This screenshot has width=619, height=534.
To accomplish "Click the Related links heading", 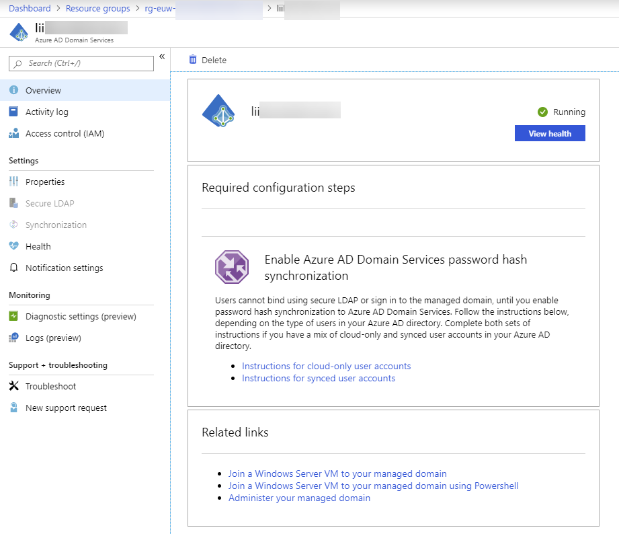I will coord(235,432).
